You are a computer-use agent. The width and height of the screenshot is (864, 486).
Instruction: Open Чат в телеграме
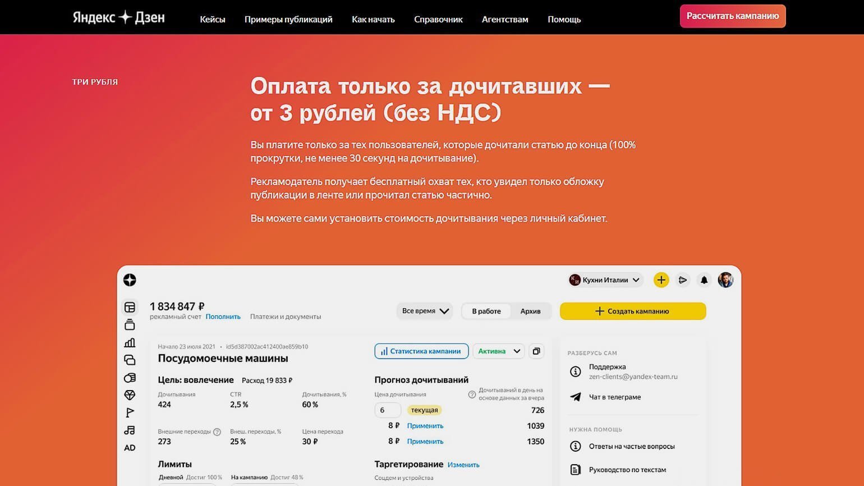pos(615,397)
